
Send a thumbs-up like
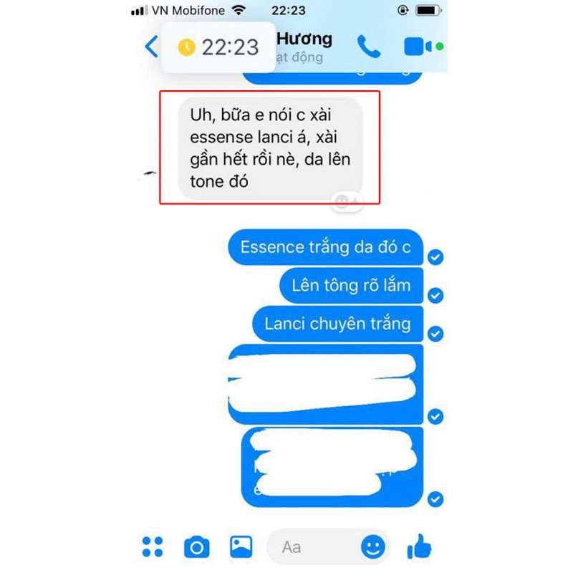click(419, 546)
